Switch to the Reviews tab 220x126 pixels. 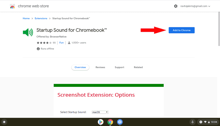click(100, 67)
